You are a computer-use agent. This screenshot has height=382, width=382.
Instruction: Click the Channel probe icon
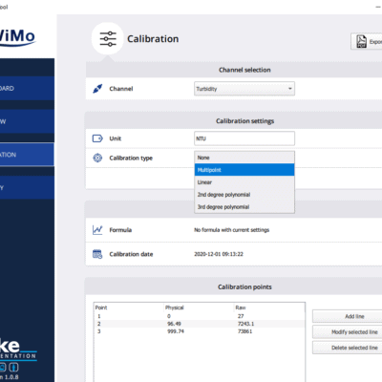click(97, 89)
